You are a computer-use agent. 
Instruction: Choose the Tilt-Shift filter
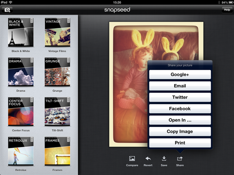pyautogui.click(x=58, y=112)
